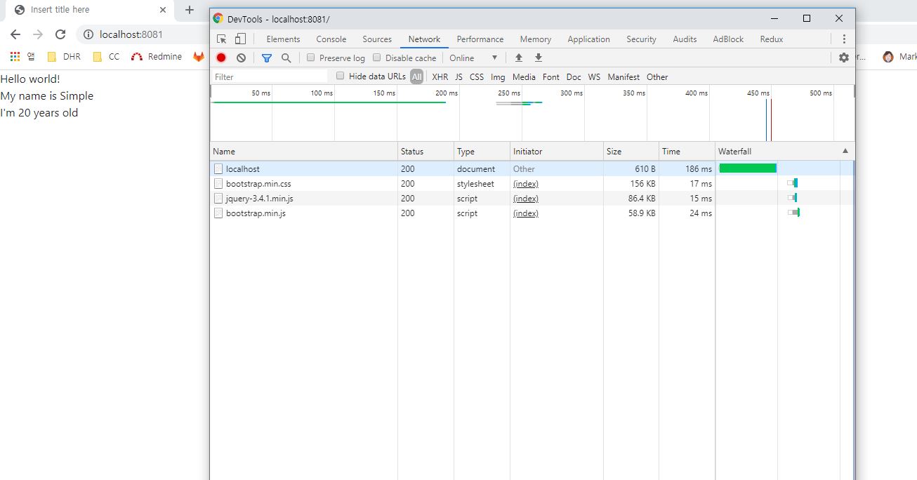Filter requests by Font
The height and width of the screenshot is (480, 917).
[x=551, y=76]
